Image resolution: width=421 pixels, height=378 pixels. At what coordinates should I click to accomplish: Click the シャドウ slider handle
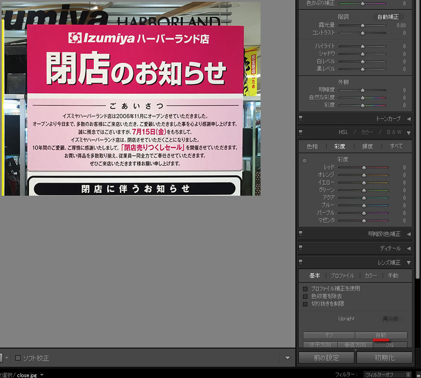[363, 54]
